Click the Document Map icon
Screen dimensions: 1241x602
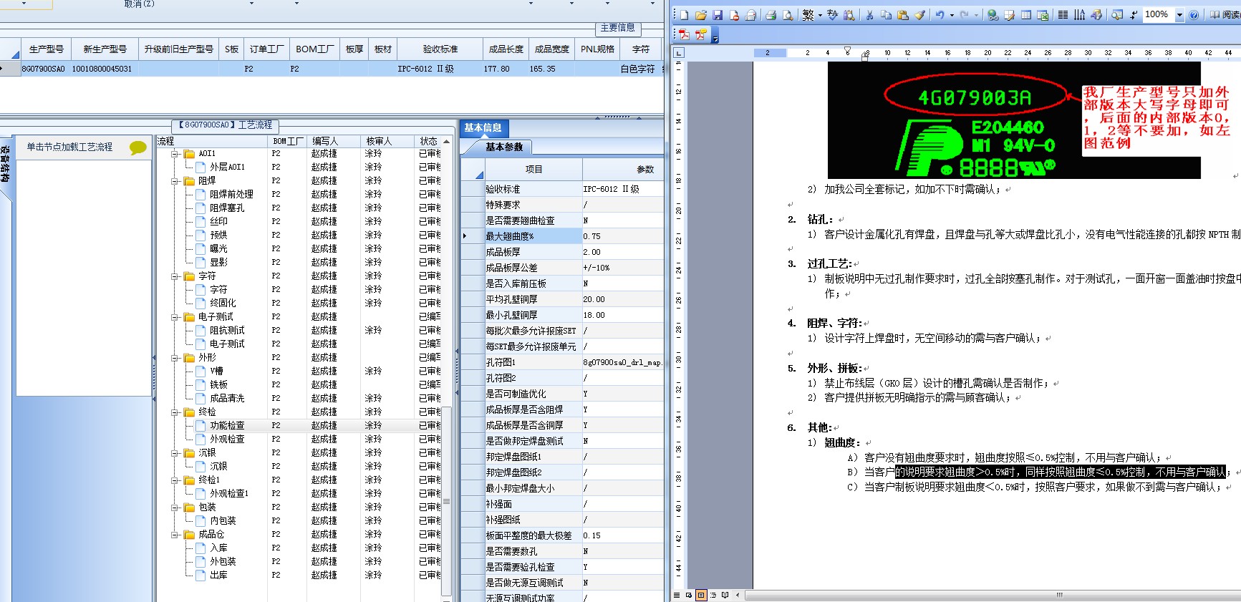click(1116, 14)
